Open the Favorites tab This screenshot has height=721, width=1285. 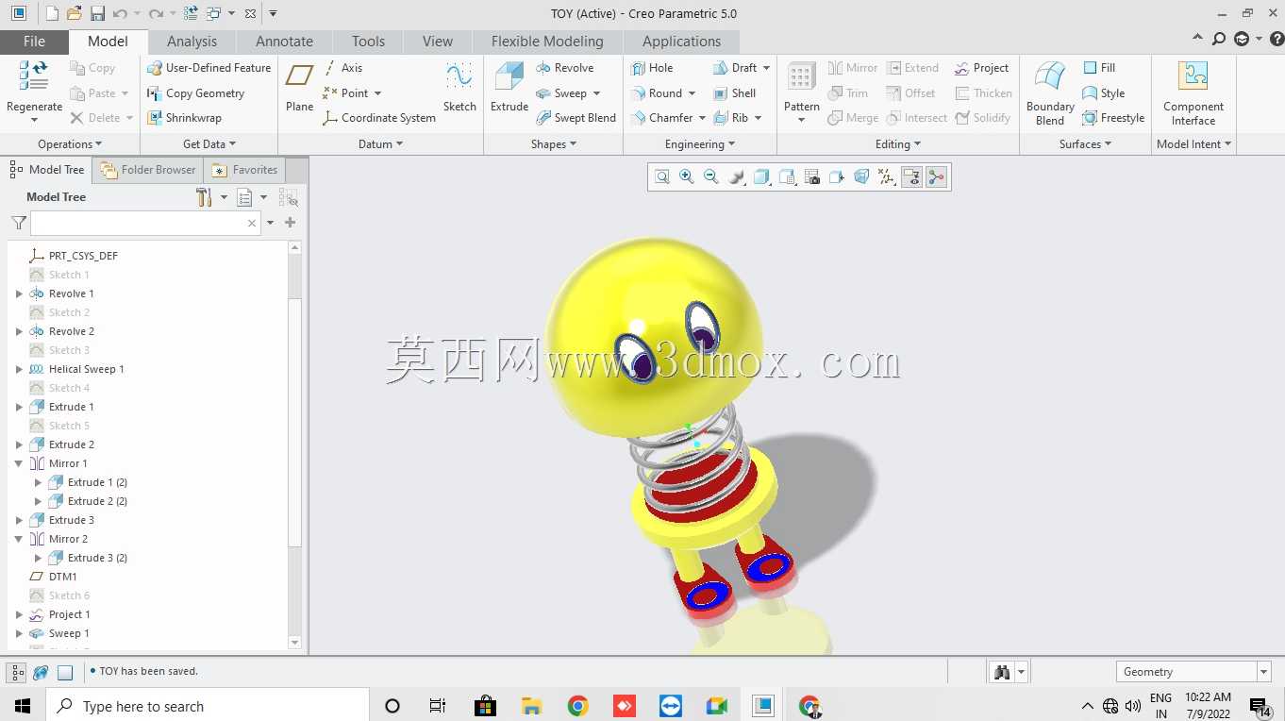click(245, 170)
